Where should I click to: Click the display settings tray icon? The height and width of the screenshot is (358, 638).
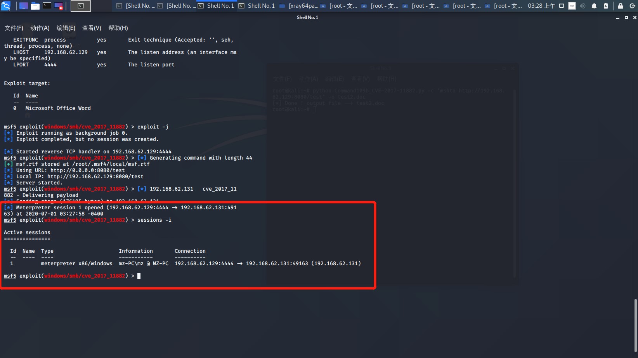pos(561,6)
